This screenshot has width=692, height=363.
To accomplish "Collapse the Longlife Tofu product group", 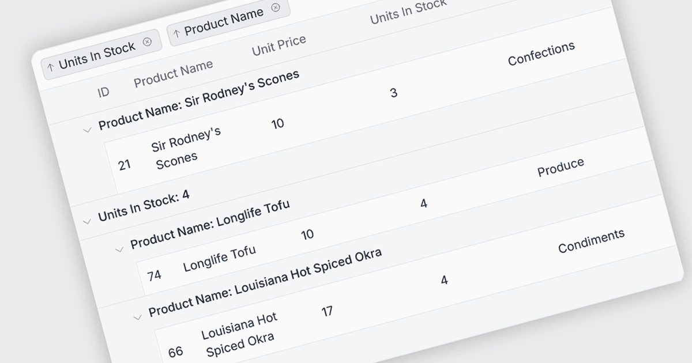I will click(x=119, y=249).
